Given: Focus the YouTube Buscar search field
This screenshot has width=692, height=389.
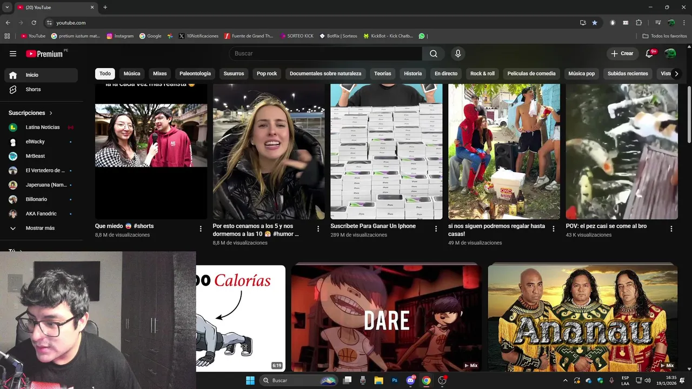Looking at the screenshot, I should 326,53.
